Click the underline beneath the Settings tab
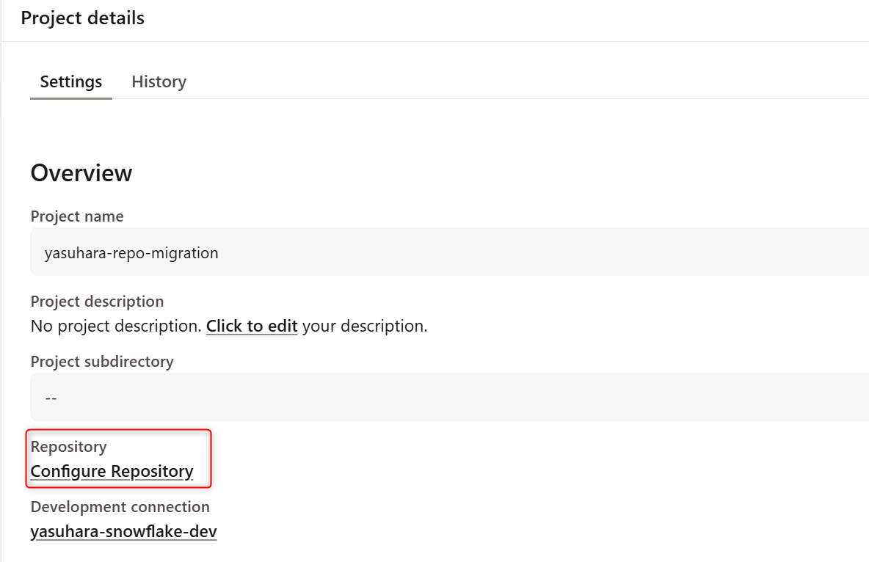This screenshot has height=562, width=869. point(70,98)
